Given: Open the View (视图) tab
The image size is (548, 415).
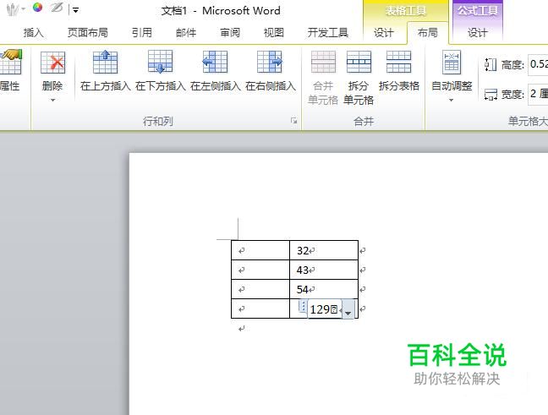Looking at the screenshot, I should click(274, 33).
